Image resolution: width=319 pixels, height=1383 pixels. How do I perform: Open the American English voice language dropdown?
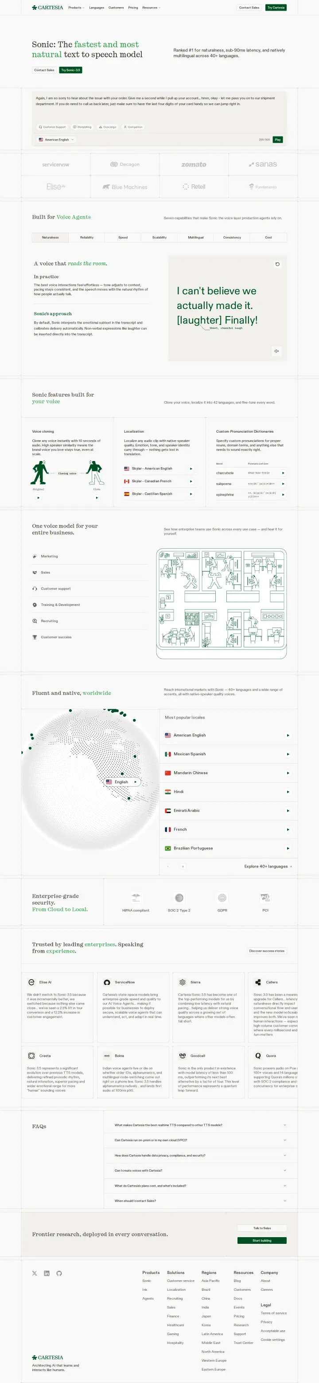click(56, 140)
